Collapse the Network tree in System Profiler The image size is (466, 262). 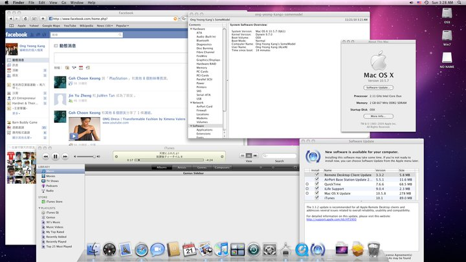[190, 102]
